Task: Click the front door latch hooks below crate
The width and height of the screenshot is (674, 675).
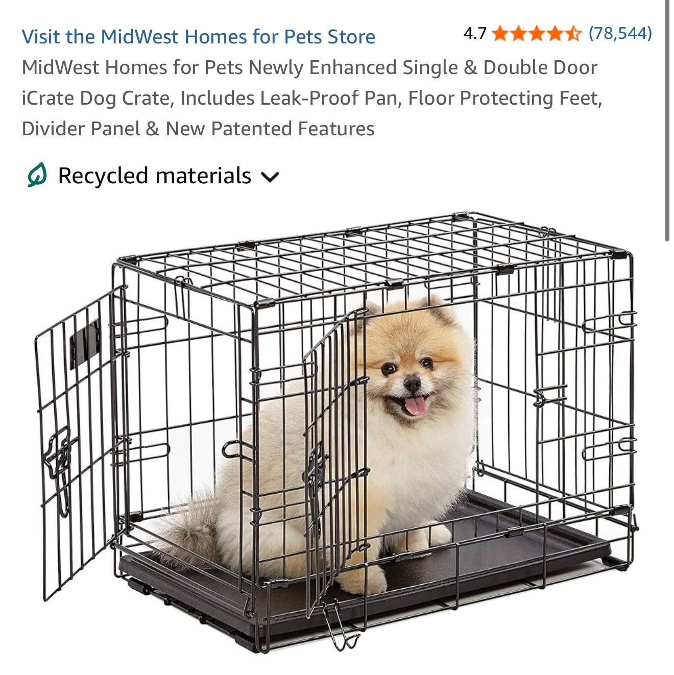Action: pos(340,628)
